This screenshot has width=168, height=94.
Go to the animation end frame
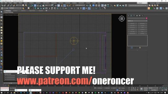point(138,88)
